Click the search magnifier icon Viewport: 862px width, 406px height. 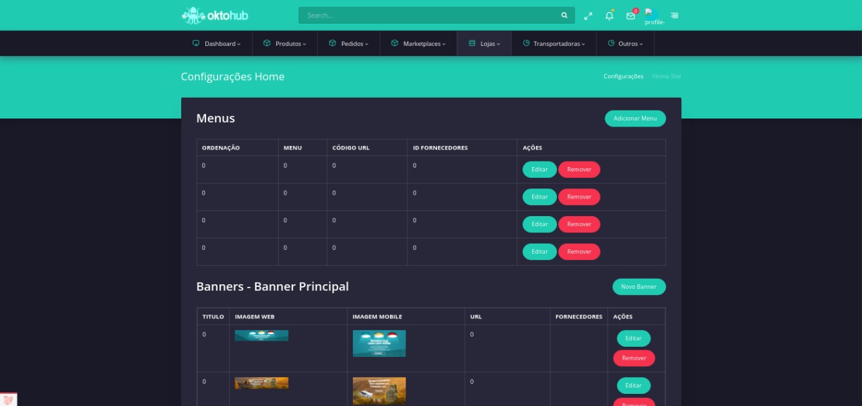(x=564, y=15)
